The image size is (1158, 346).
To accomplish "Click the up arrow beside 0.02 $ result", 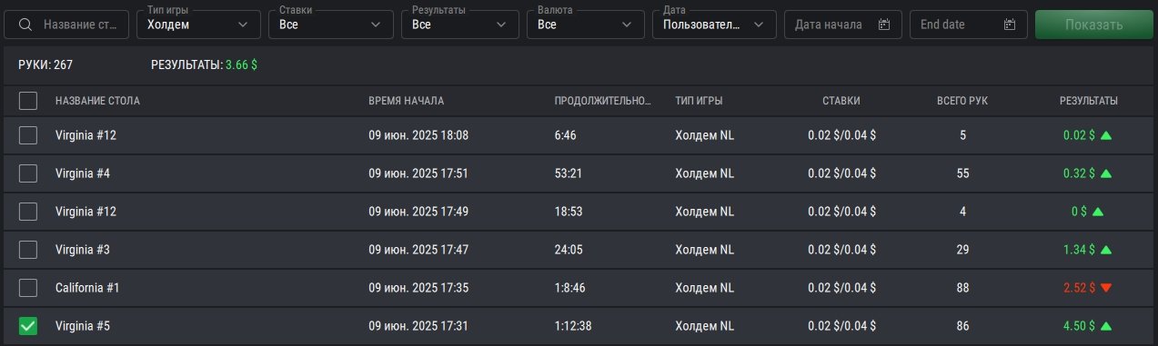I will click(1106, 135).
